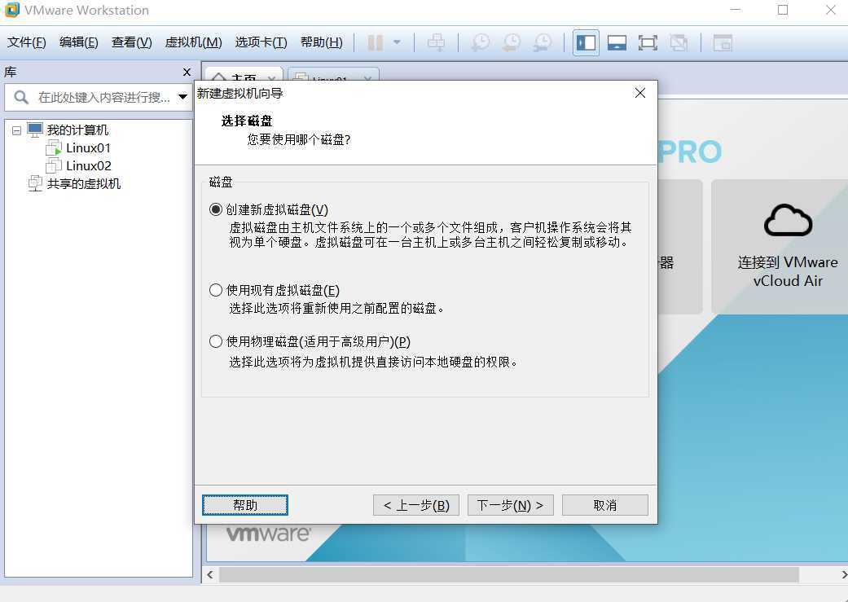
Task: Open the 查看(V) menu
Action: tap(131, 42)
